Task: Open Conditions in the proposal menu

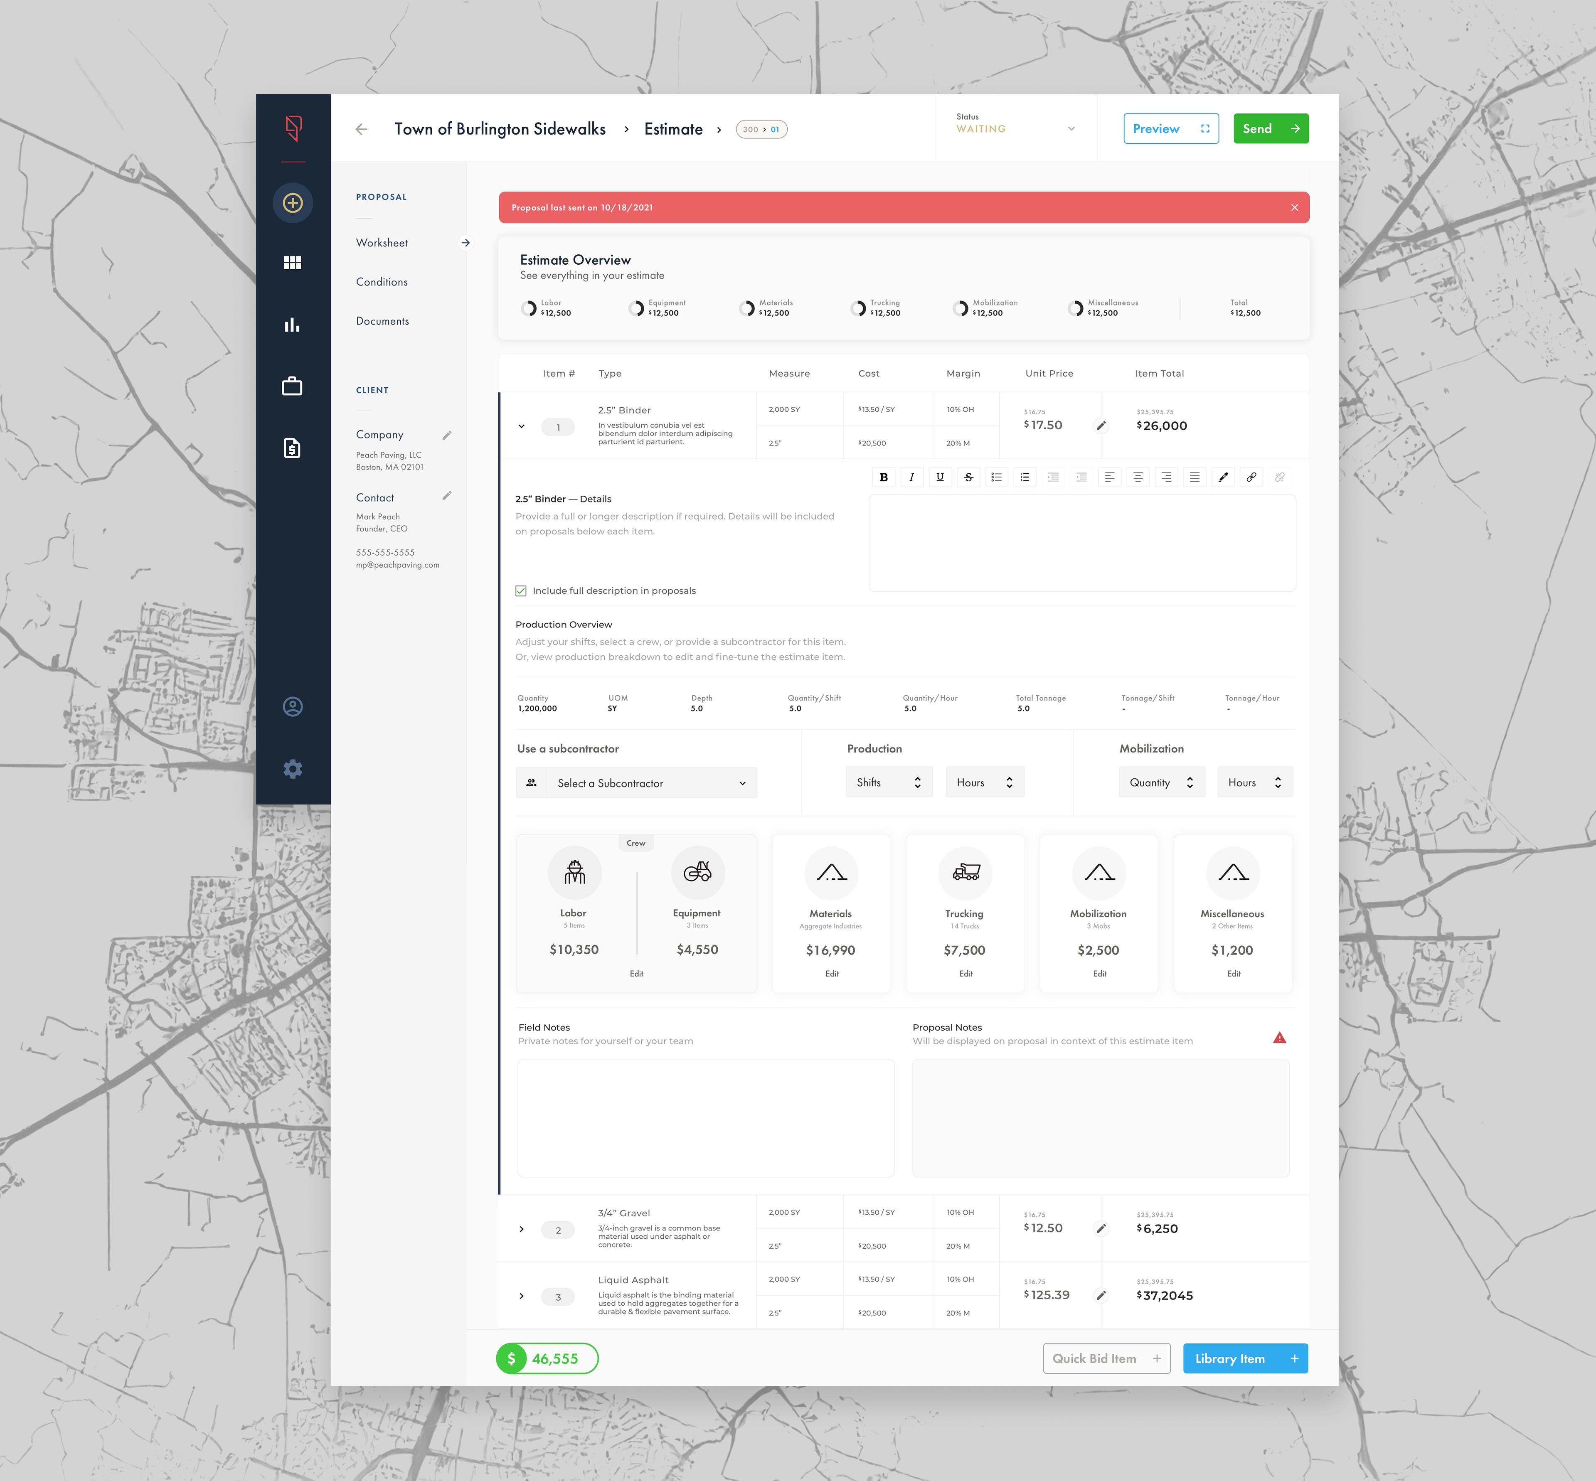Action: [x=382, y=282]
